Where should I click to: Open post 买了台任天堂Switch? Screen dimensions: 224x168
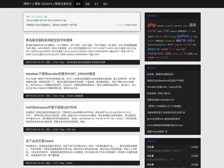click(x=40, y=141)
